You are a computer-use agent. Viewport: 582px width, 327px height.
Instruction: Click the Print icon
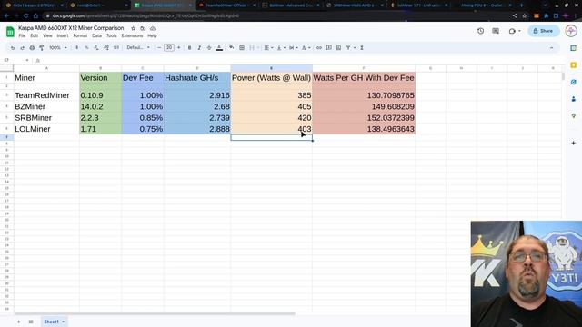coord(32,48)
